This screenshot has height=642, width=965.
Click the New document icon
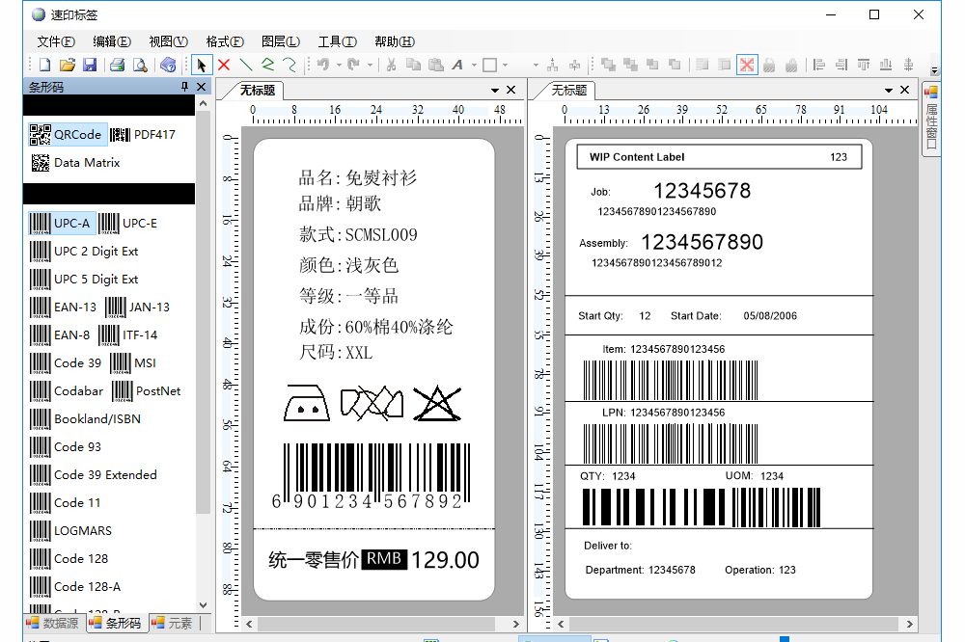[44, 66]
